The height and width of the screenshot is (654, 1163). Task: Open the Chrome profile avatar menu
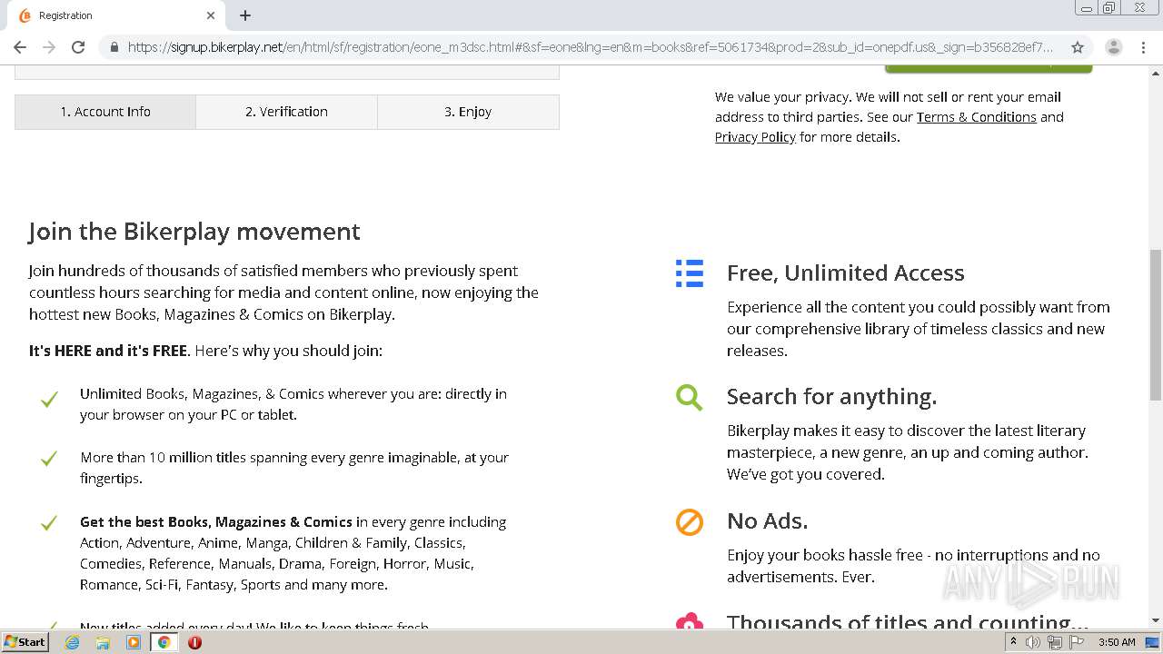1113,47
